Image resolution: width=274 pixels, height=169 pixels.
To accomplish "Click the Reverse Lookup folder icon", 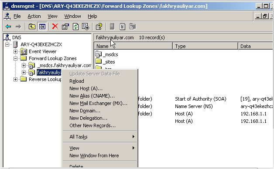I will tap(24, 79).
